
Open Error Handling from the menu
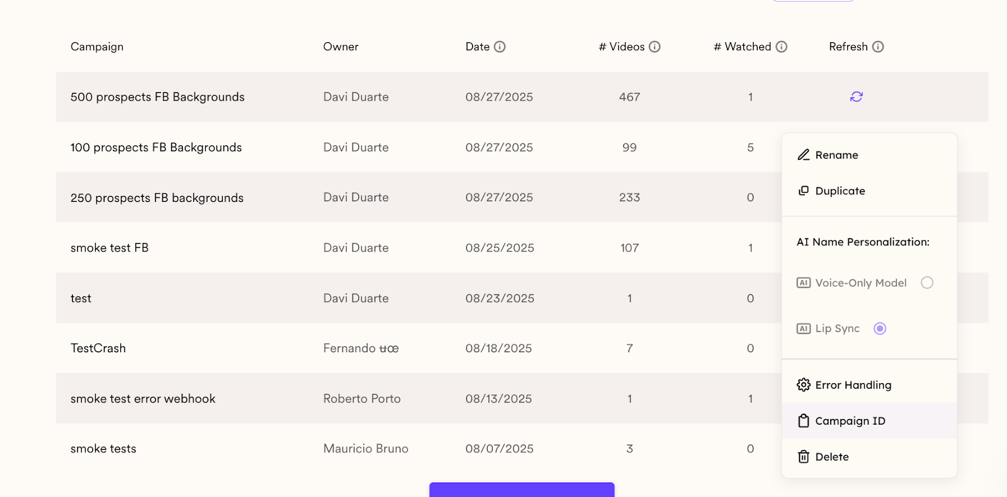869,385
